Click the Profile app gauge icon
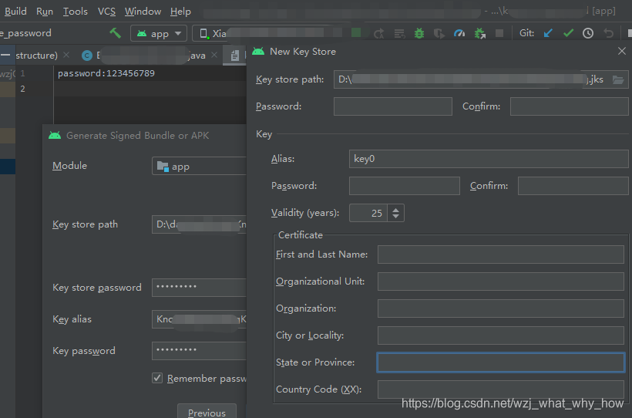The height and width of the screenshot is (418, 632). point(459,33)
